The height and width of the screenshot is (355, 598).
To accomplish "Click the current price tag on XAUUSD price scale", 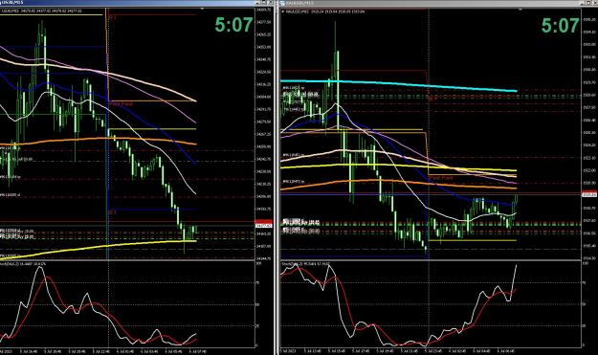I will [589, 194].
